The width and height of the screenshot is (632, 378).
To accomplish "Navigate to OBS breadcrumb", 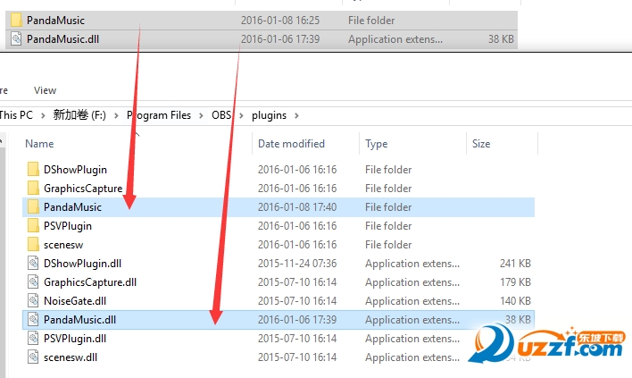I will click(221, 115).
